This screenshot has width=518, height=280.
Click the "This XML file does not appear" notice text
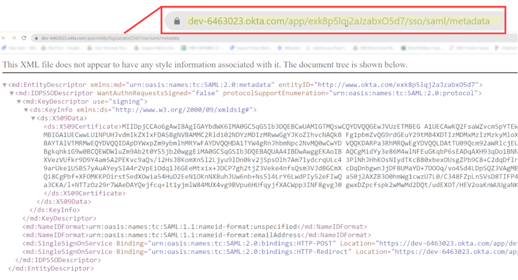pos(205,65)
